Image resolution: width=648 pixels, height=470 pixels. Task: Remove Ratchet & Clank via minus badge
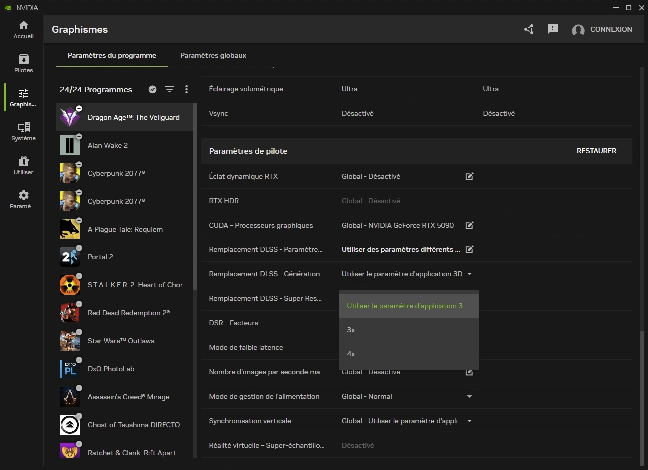(79, 444)
